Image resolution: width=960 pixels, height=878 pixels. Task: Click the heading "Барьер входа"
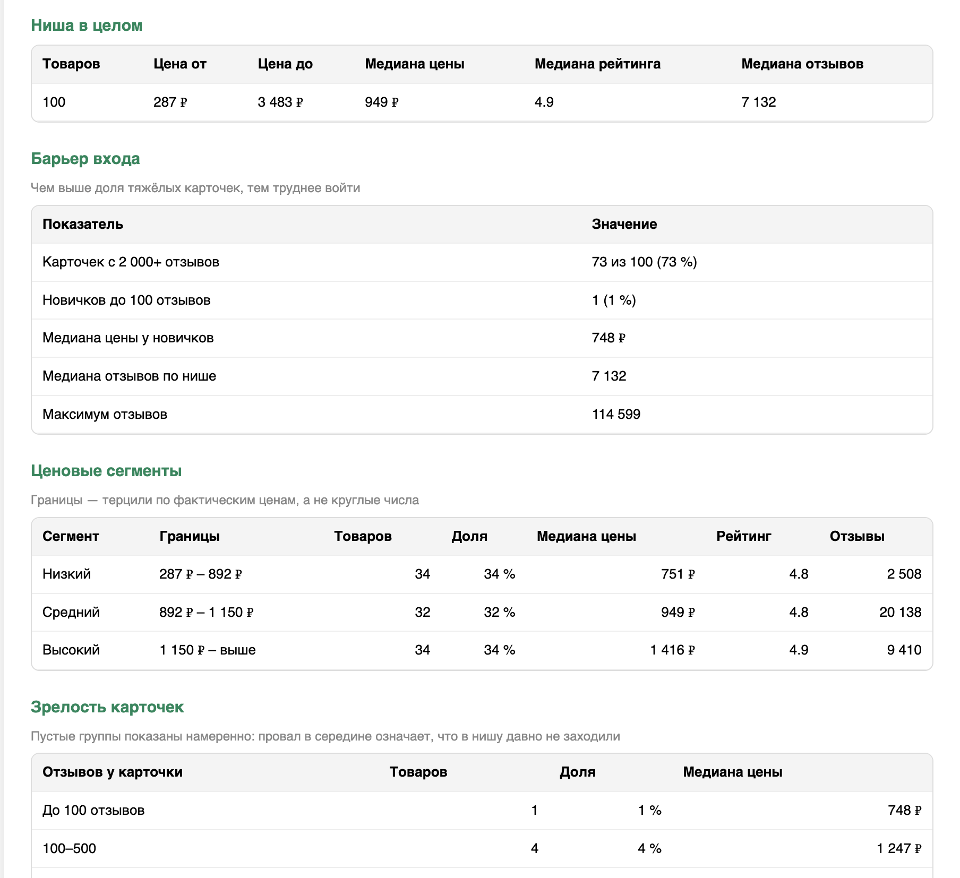(x=85, y=159)
